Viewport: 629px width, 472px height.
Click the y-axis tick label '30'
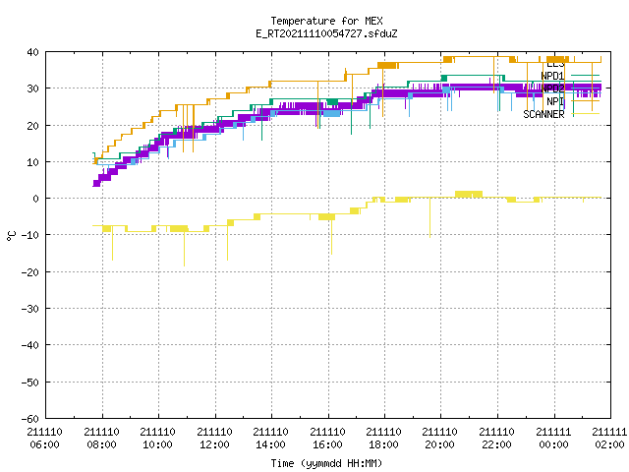(32, 88)
